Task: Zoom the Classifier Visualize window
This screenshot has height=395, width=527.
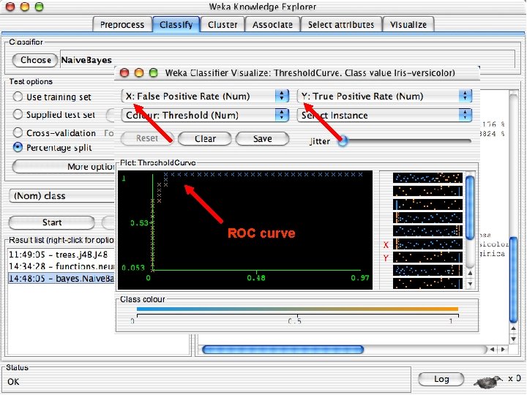Action: point(154,72)
